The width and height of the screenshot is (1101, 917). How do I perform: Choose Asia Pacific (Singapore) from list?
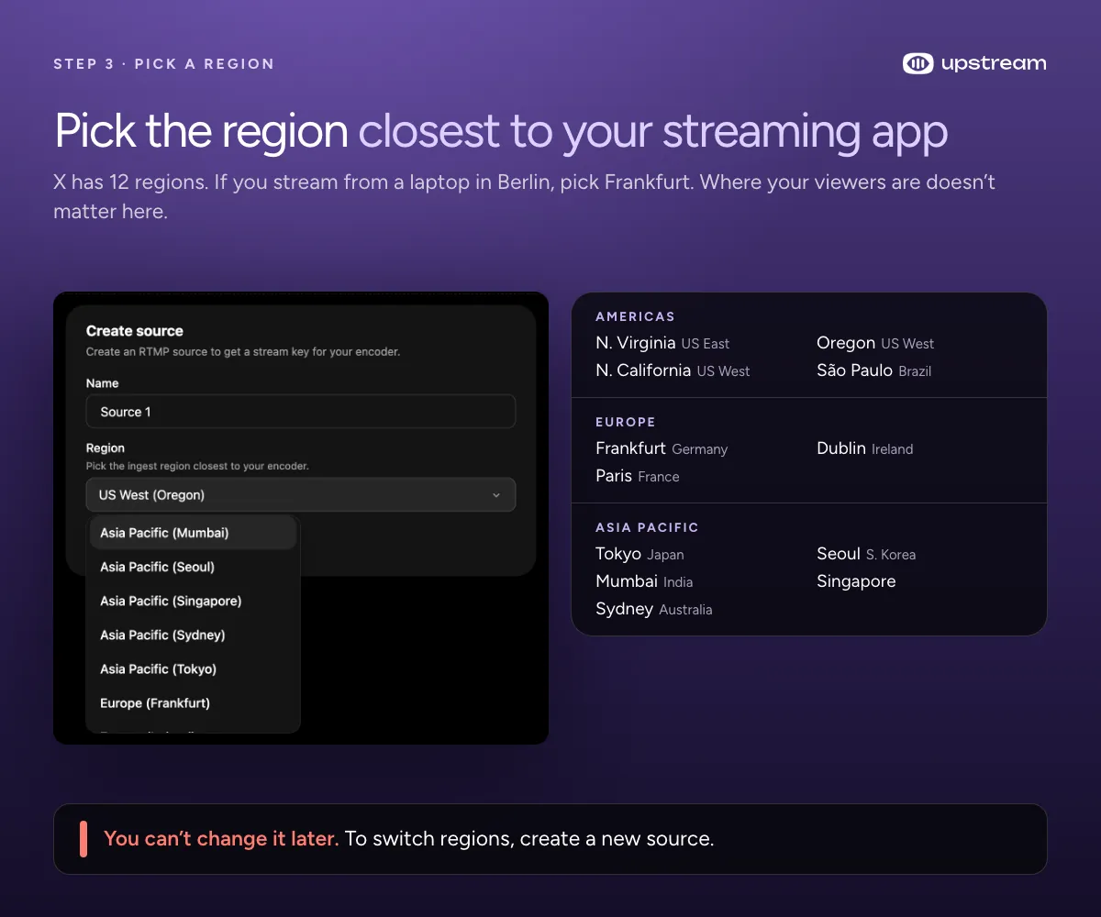[193, 601]
